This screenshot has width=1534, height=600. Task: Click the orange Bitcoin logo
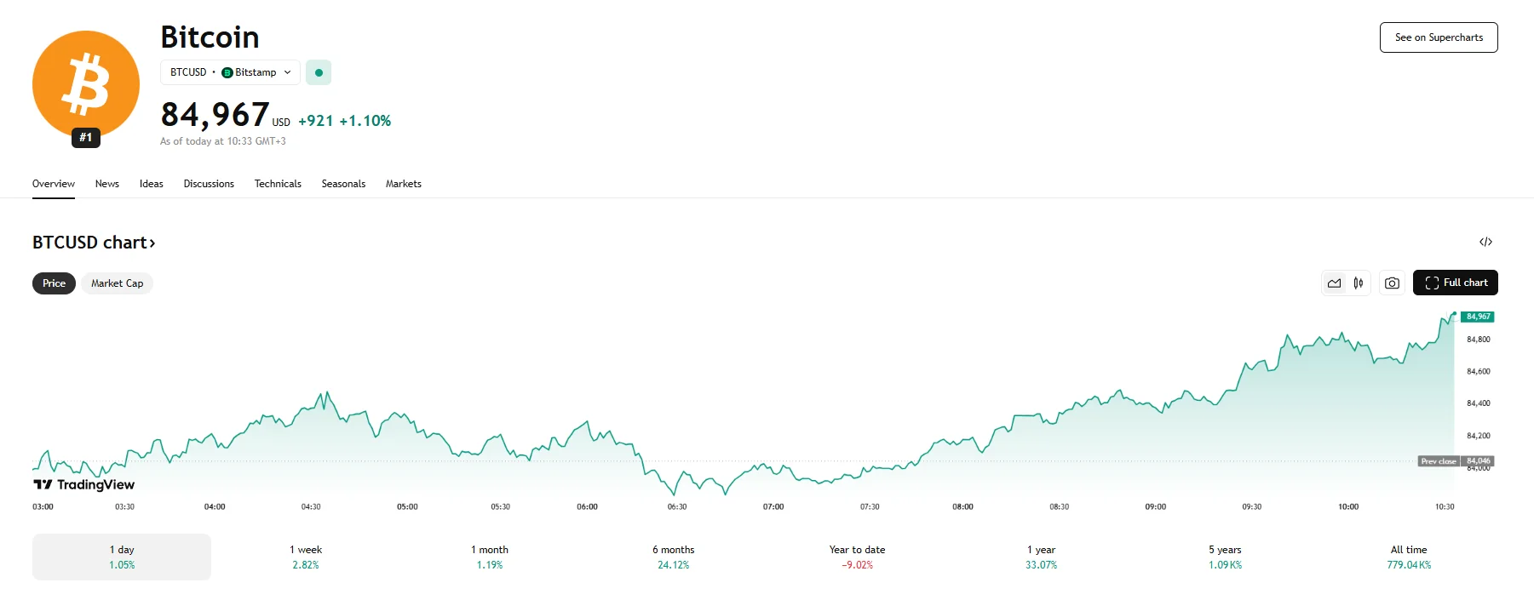click(x=85, y=84)
